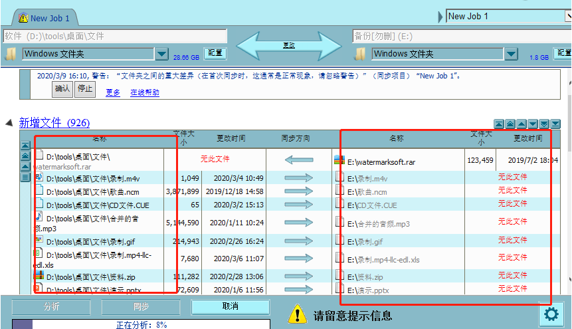
Task: Click the left path field 软件 (D:)\tools\桌面\文件
Action: tap(116, 36)
